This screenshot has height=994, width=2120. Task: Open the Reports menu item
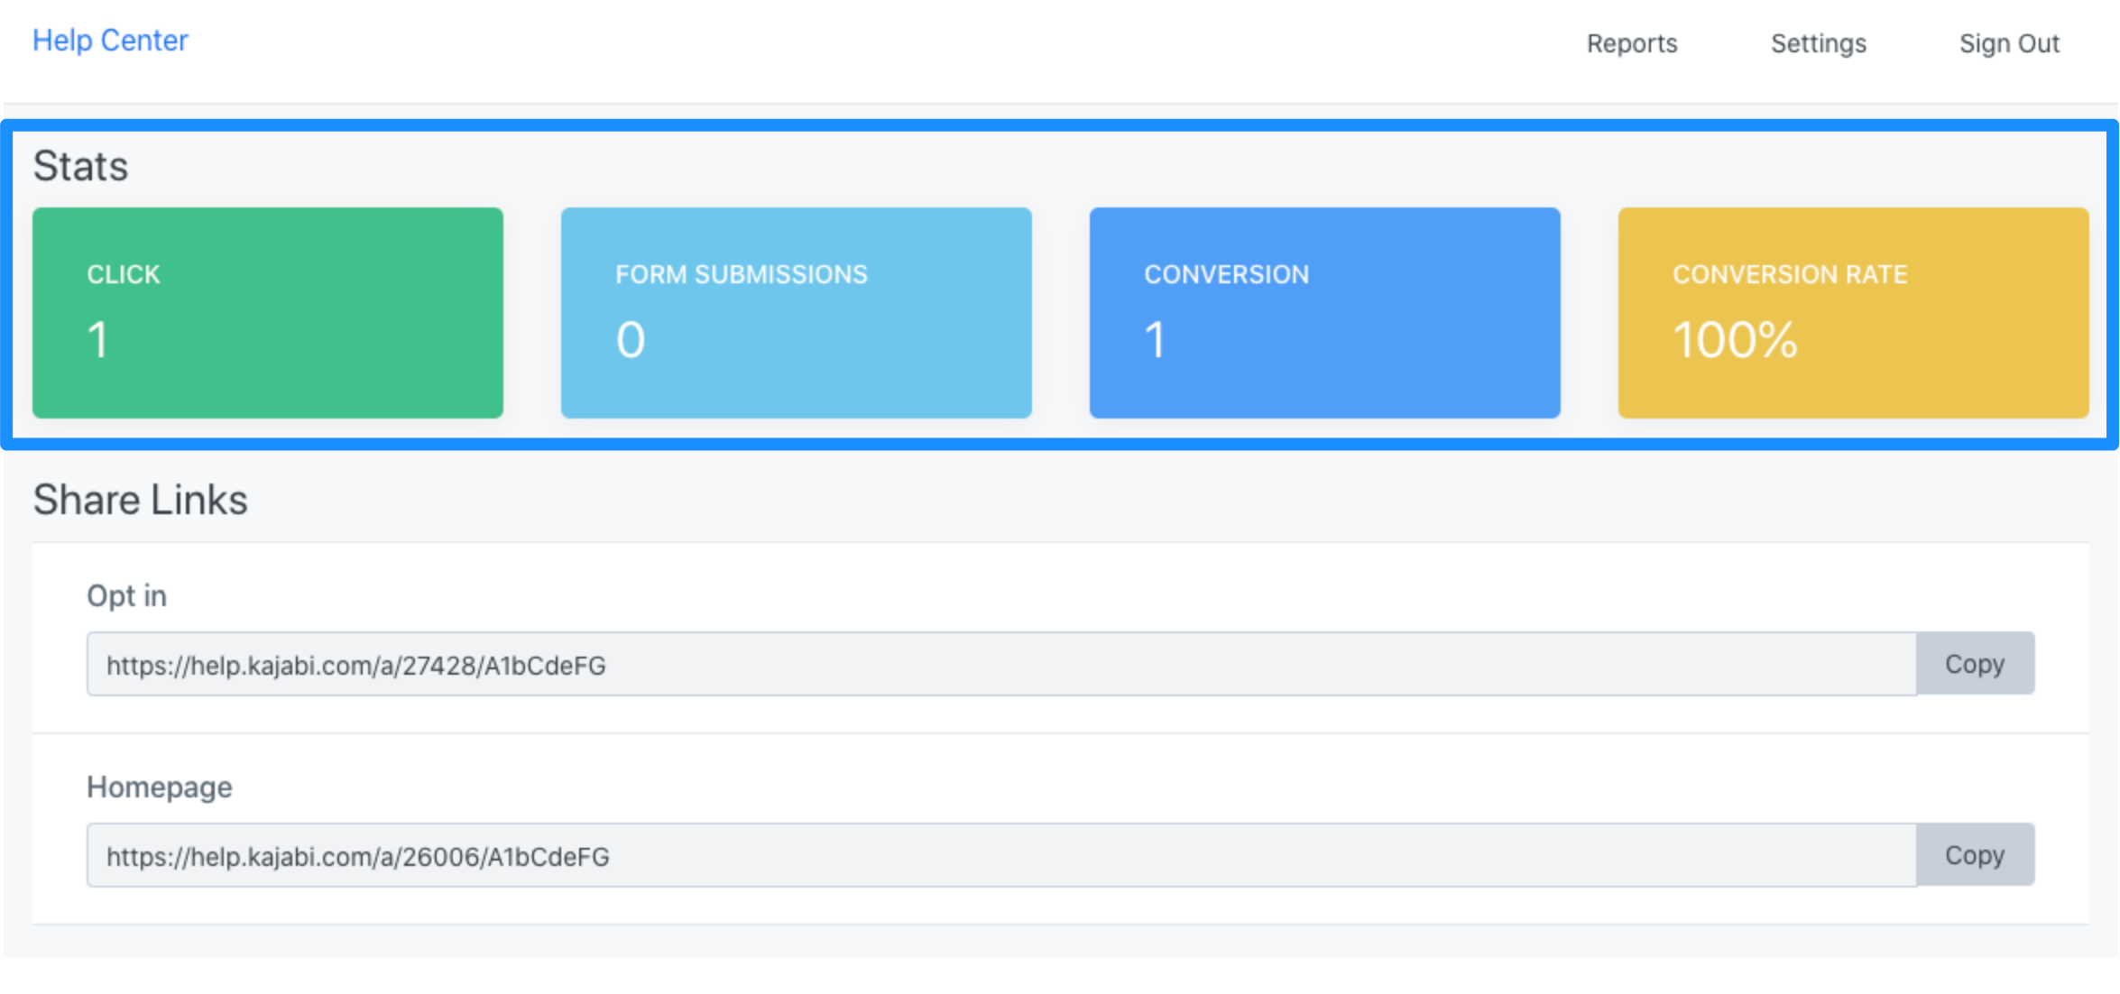[x=1632, y=43]
